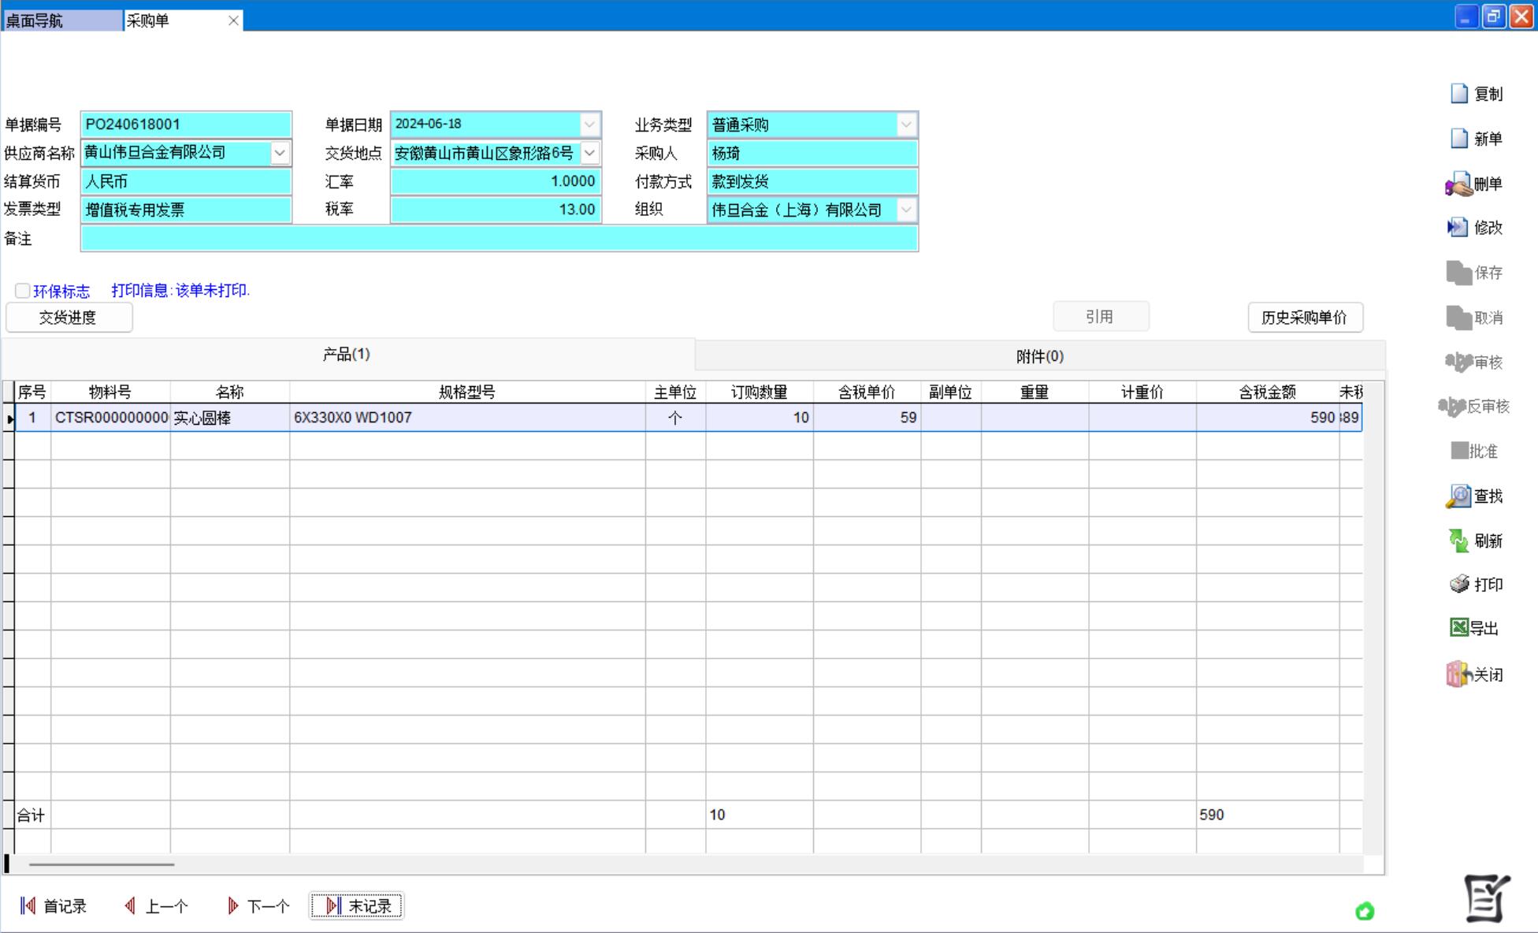
Task: Expand the 业务类型 dropdown arrow
Action: pos(906,125)
